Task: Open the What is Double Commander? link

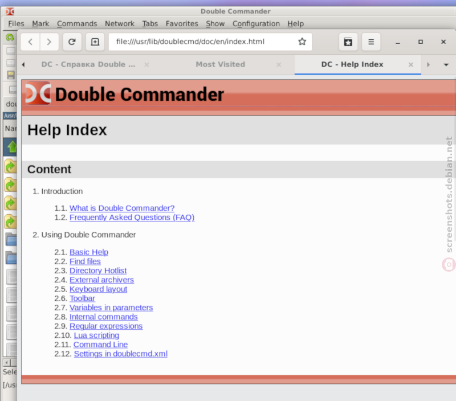Action: tap(122, 208)
